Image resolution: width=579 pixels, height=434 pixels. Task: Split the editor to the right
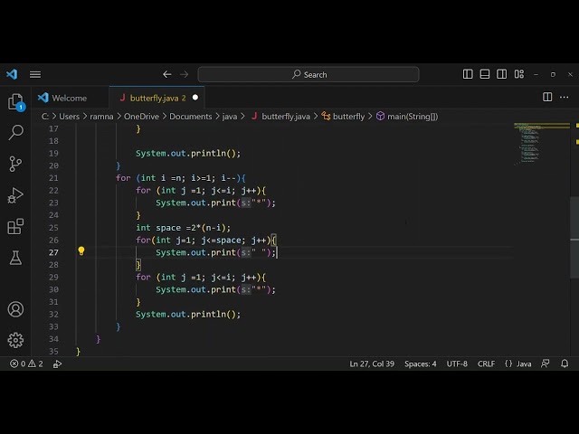coord(547,97)
